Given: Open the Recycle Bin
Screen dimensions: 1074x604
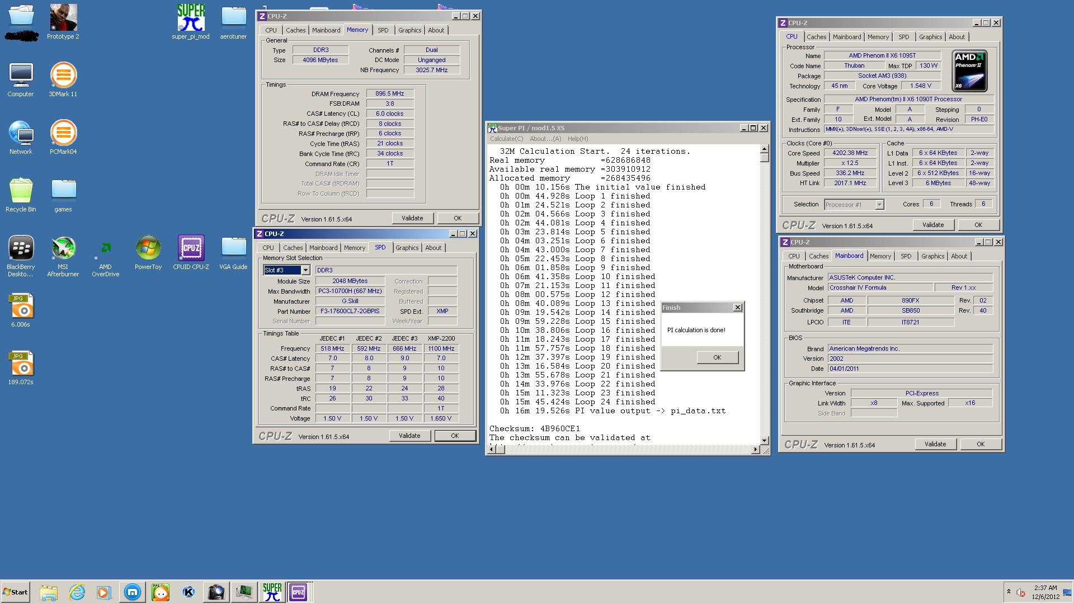Looking at the screenshot, I should 21,195.
